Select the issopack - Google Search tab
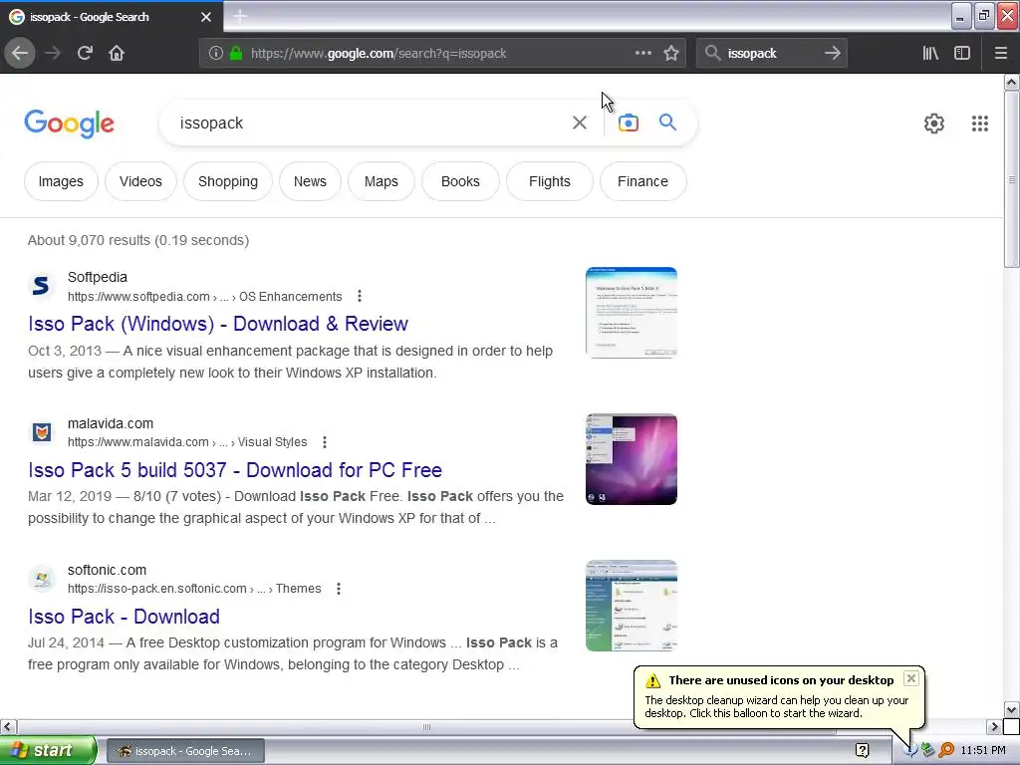 (112, 17)
